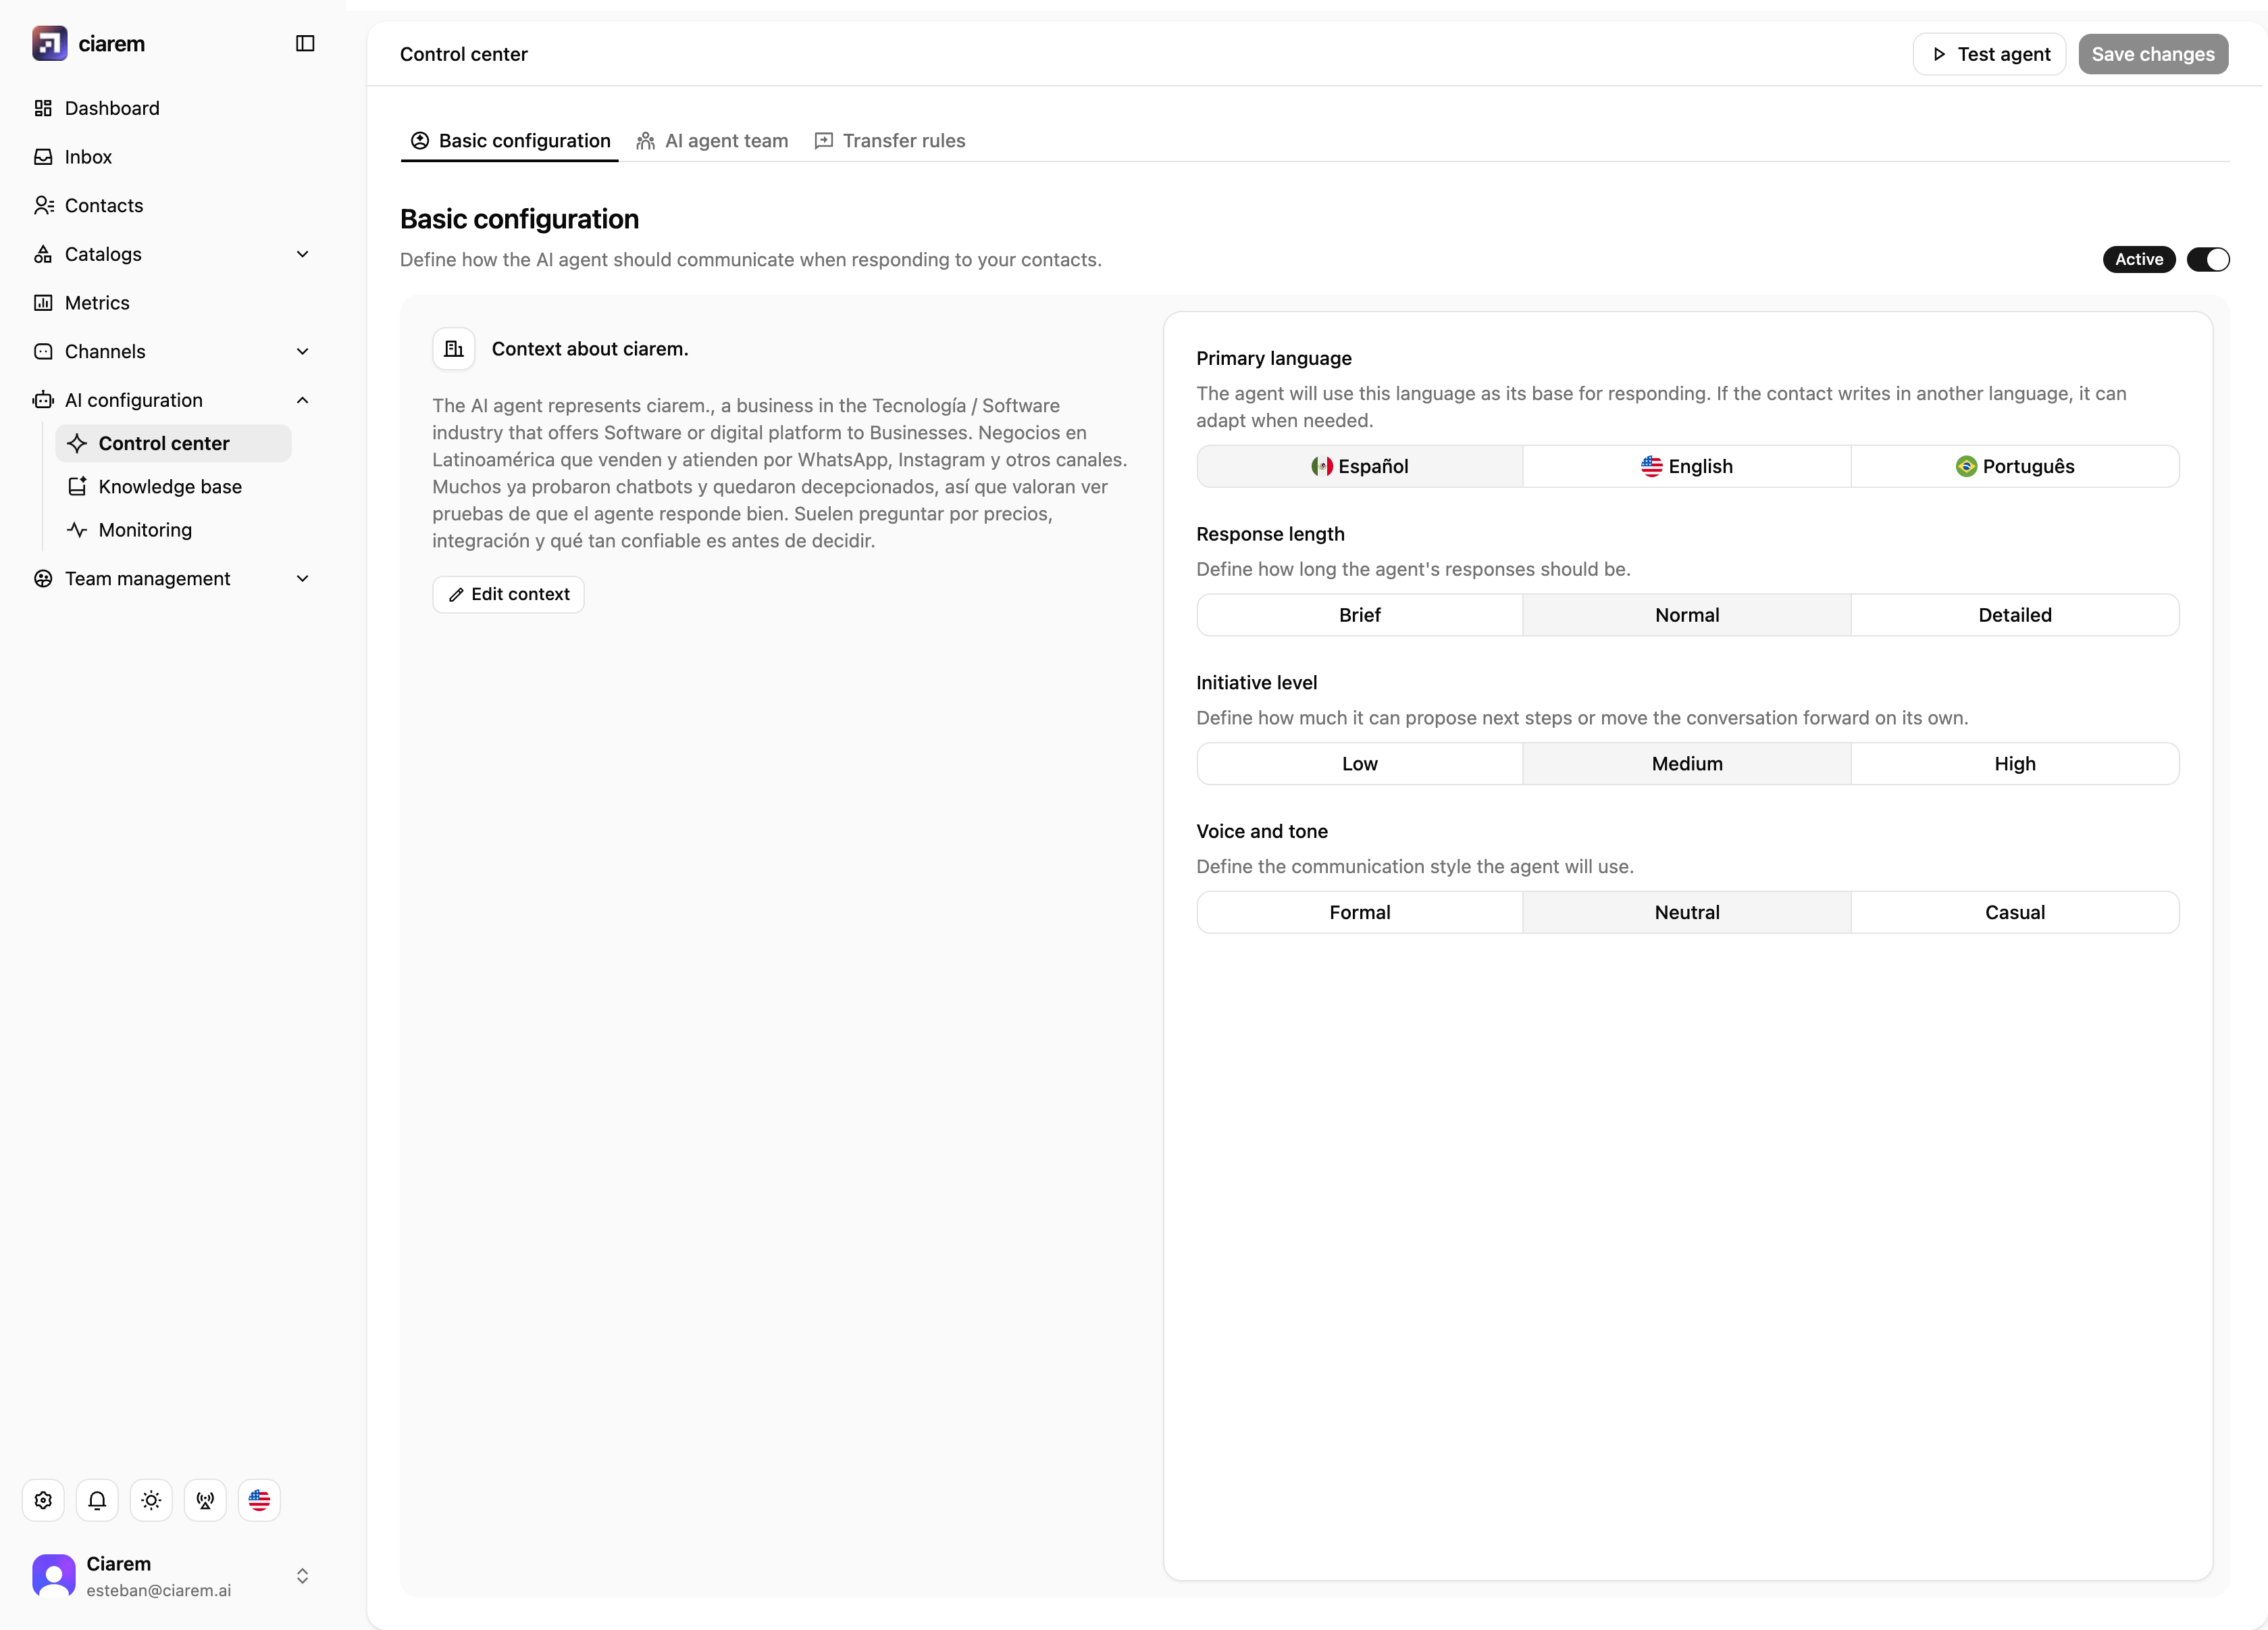Image resolution: width=2268 pixels, height=1630 pixels.
Task: Select English as primary language
Action: pyautogui.click(x=1687, y=466)
